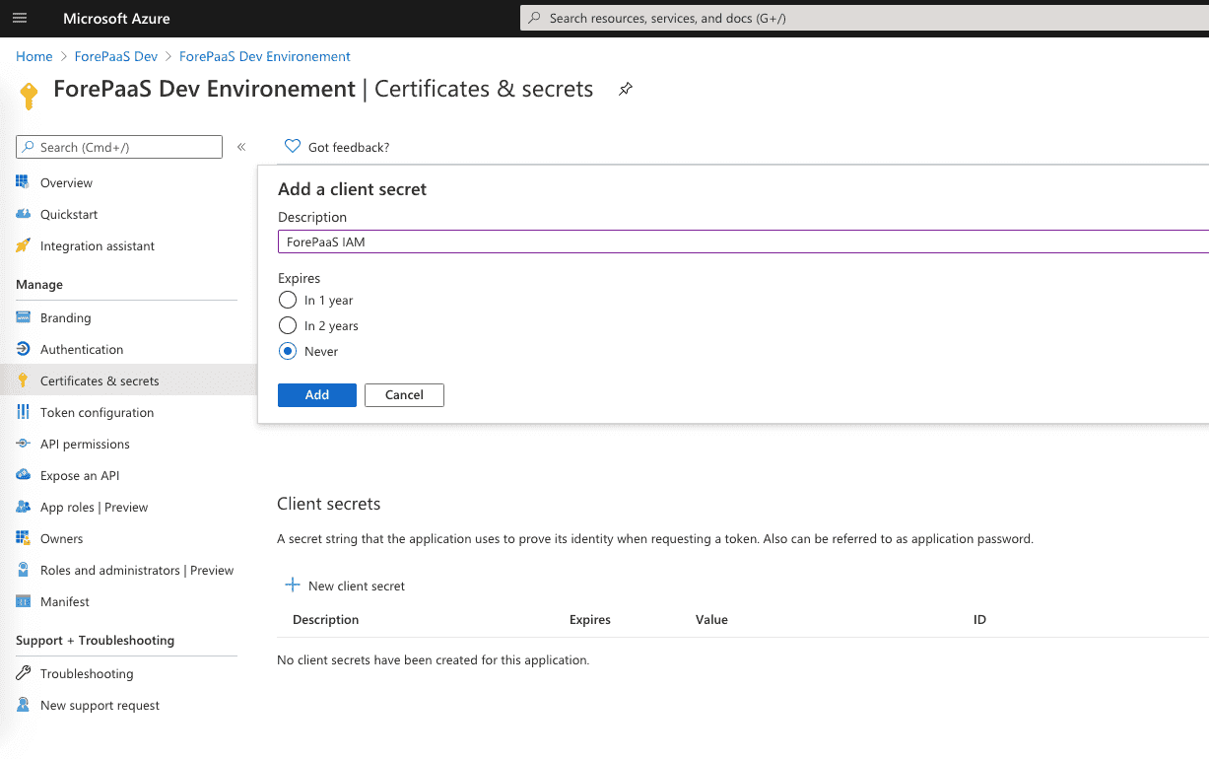Click the key icon next to app title
Screen dimensions: 1209x759
point(29,96)
